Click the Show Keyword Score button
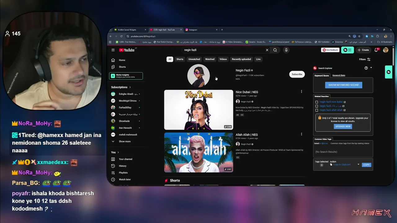 344,85
